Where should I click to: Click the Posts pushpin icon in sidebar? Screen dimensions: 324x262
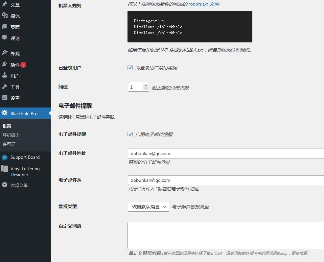click(x=5, y=5)
